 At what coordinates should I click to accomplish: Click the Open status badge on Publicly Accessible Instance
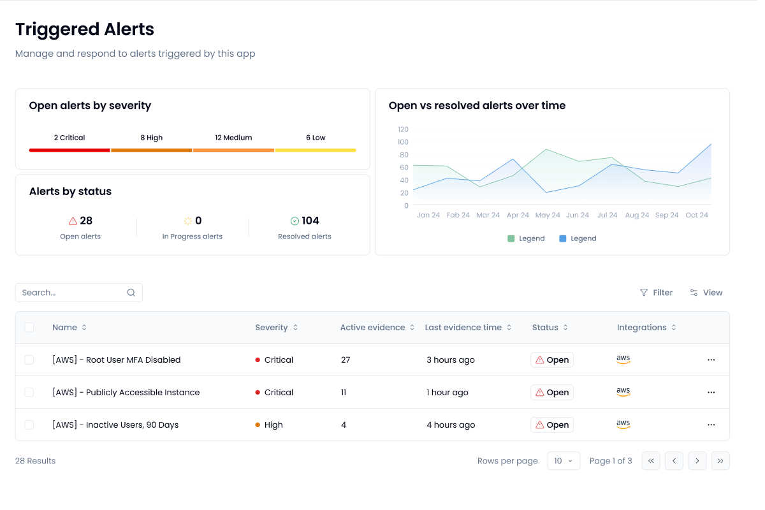pos(552,392)
